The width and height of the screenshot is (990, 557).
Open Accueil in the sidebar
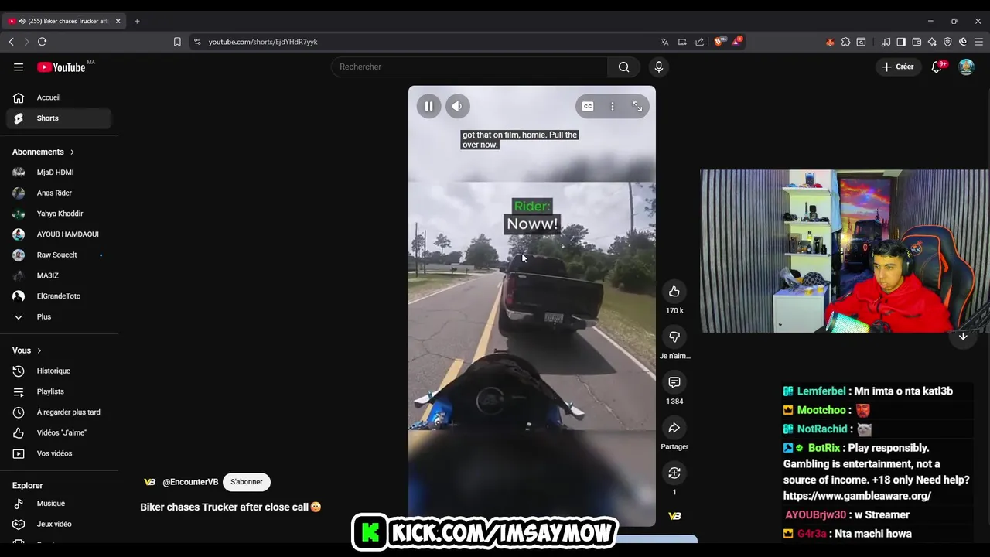click(59, 97)
